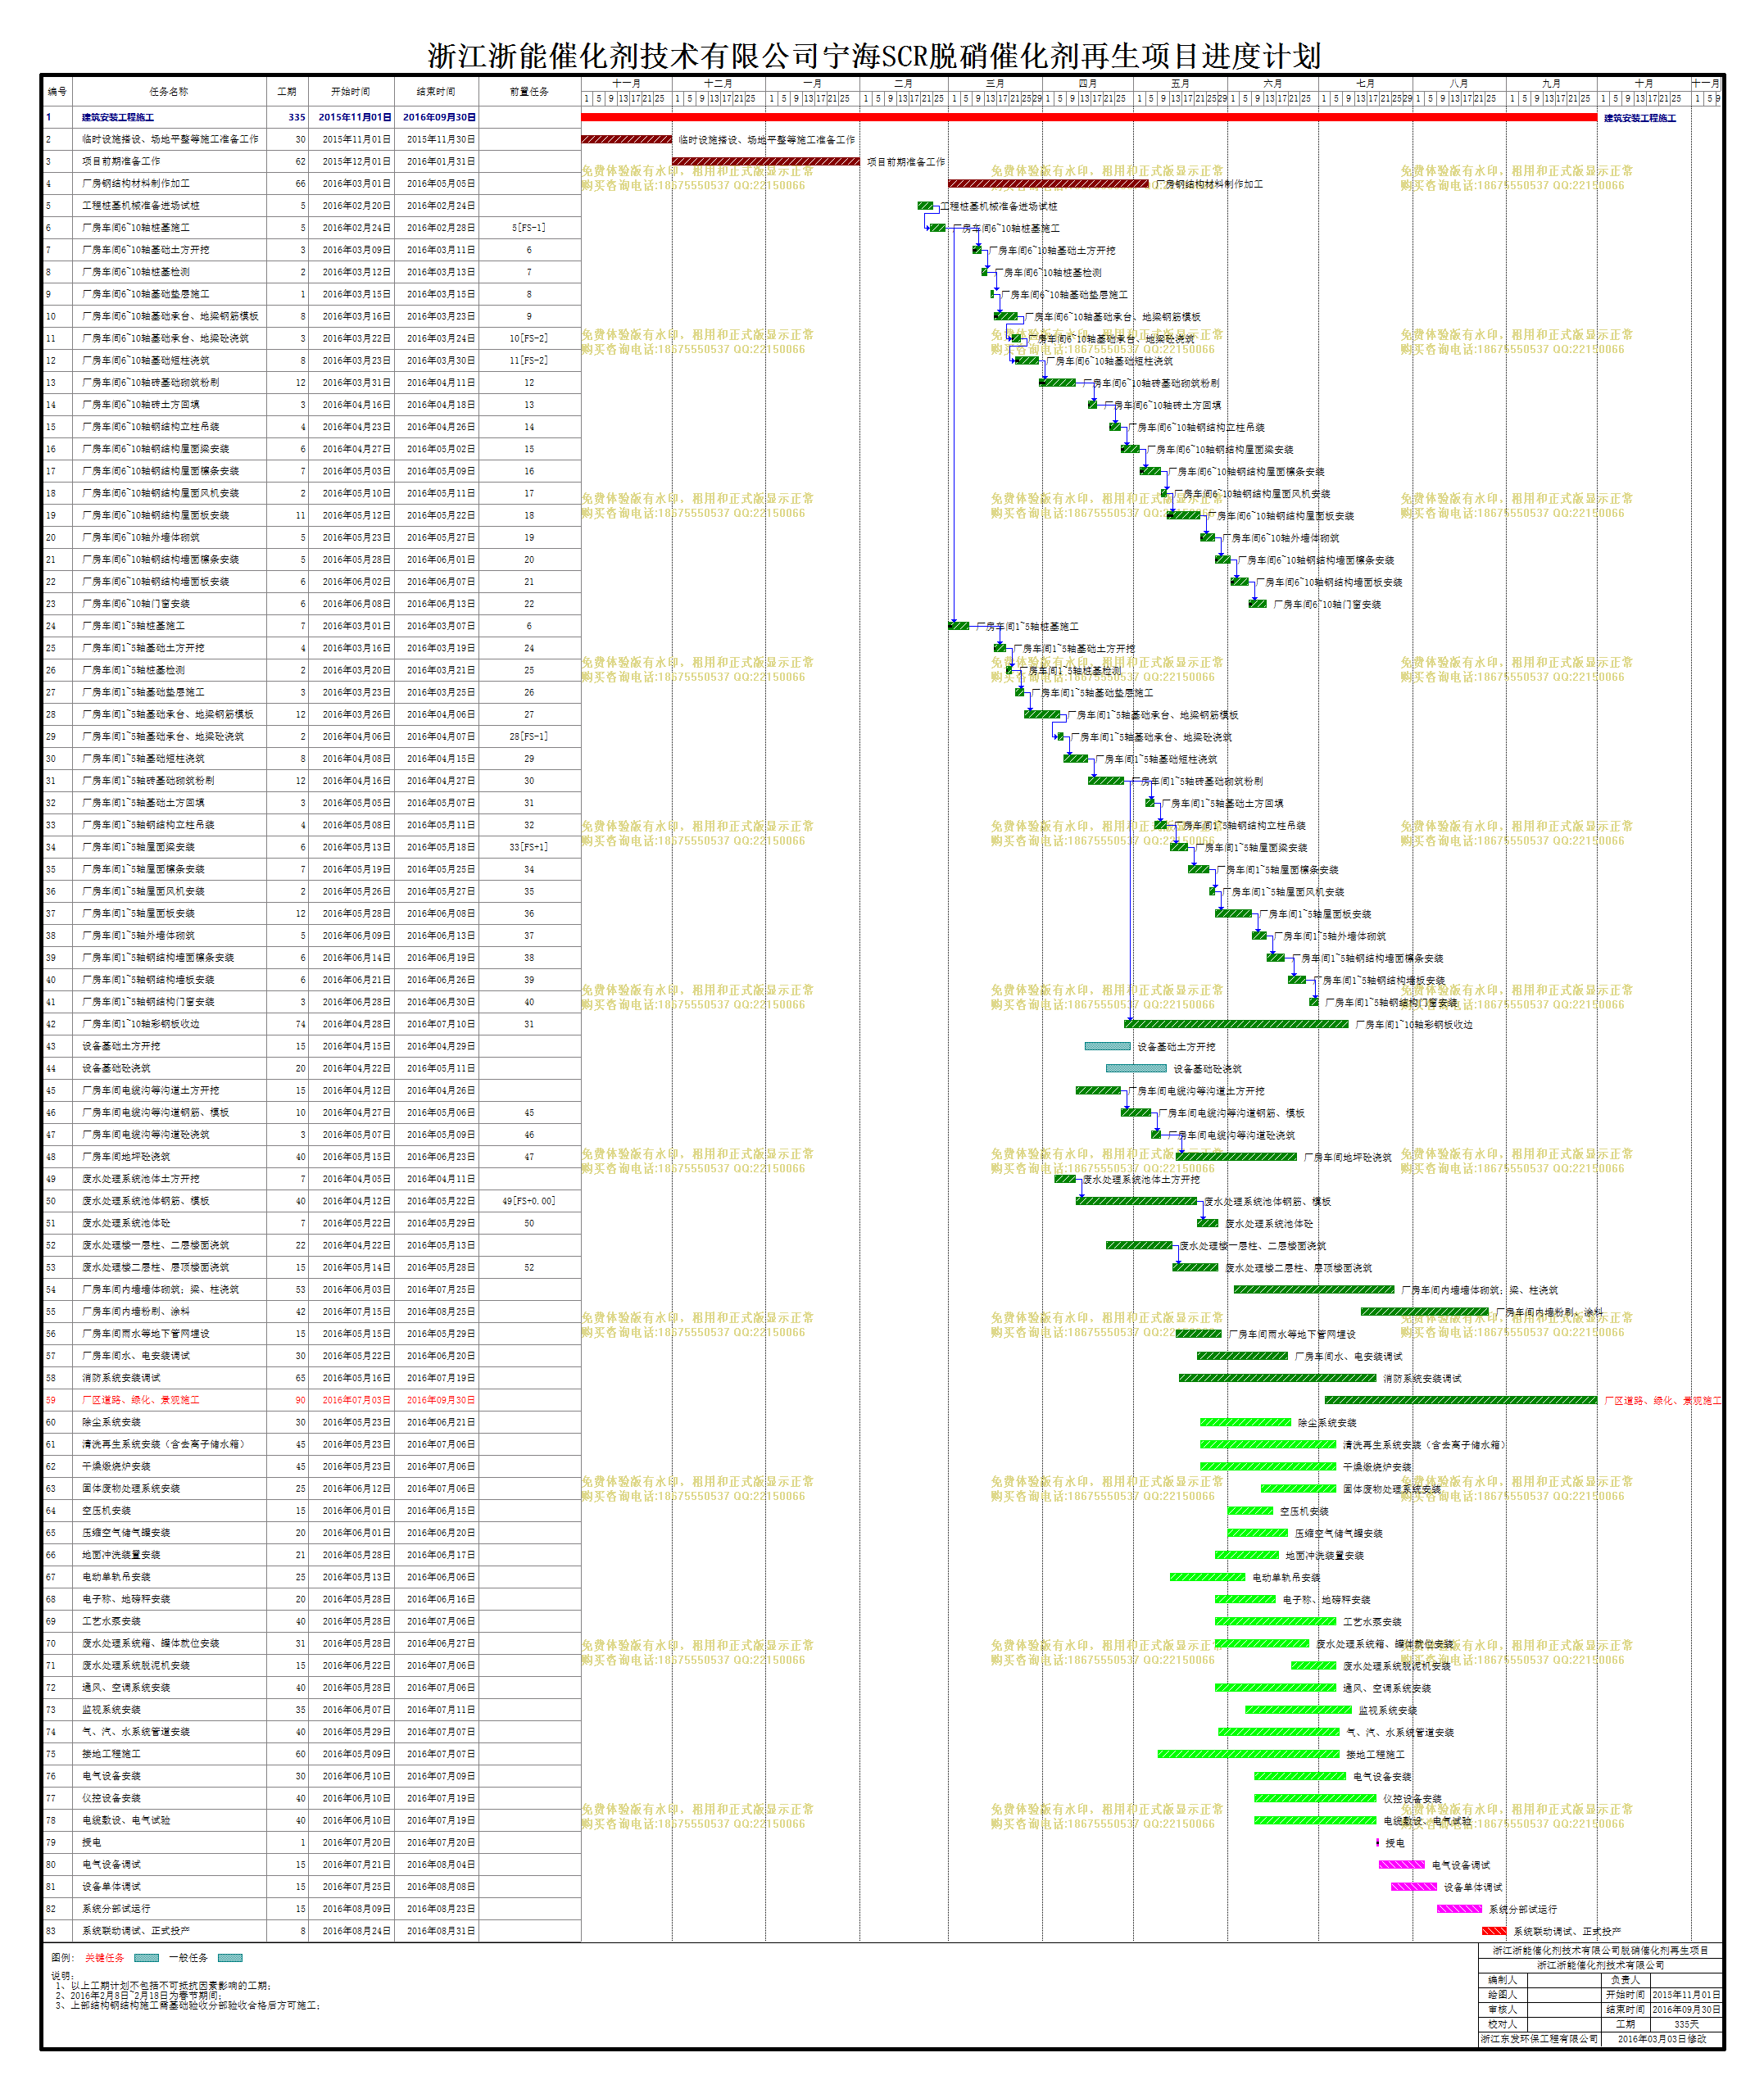Select task 厂房钢结构材料制作加工 in the table
The width and height of the screenshot is (1764, 2089).
point(136,183)
